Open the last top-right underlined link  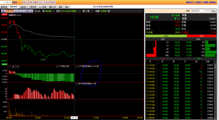[x=212, y=2]
